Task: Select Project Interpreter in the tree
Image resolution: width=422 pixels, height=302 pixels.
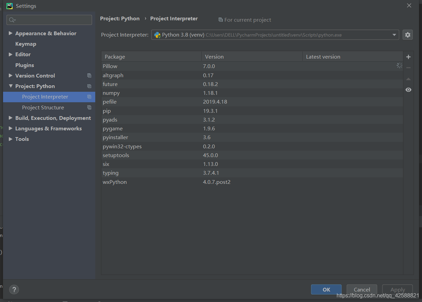Action: click(x=49, y=97)
